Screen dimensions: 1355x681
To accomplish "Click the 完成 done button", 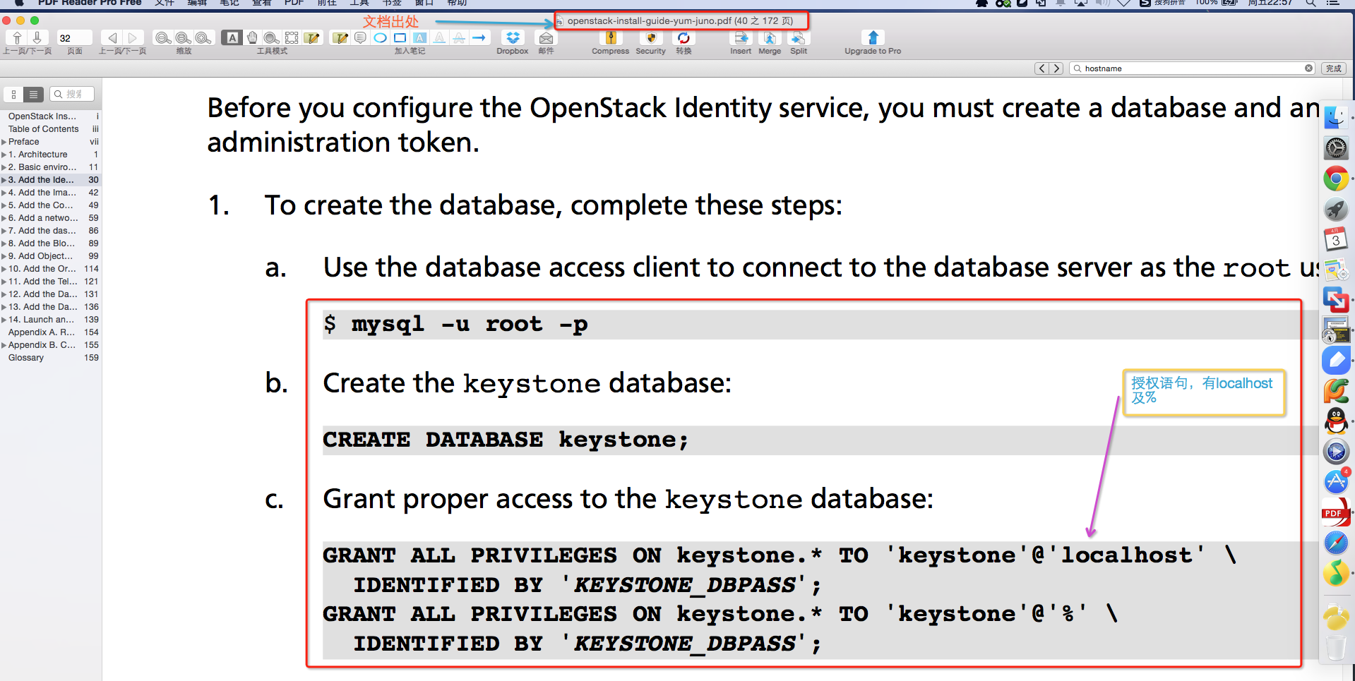I will [1333, 68].
